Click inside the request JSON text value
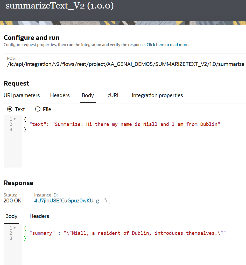 click(x=136, y=124)
